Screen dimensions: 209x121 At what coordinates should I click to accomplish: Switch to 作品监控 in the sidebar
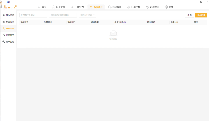[x=8, y=22]
